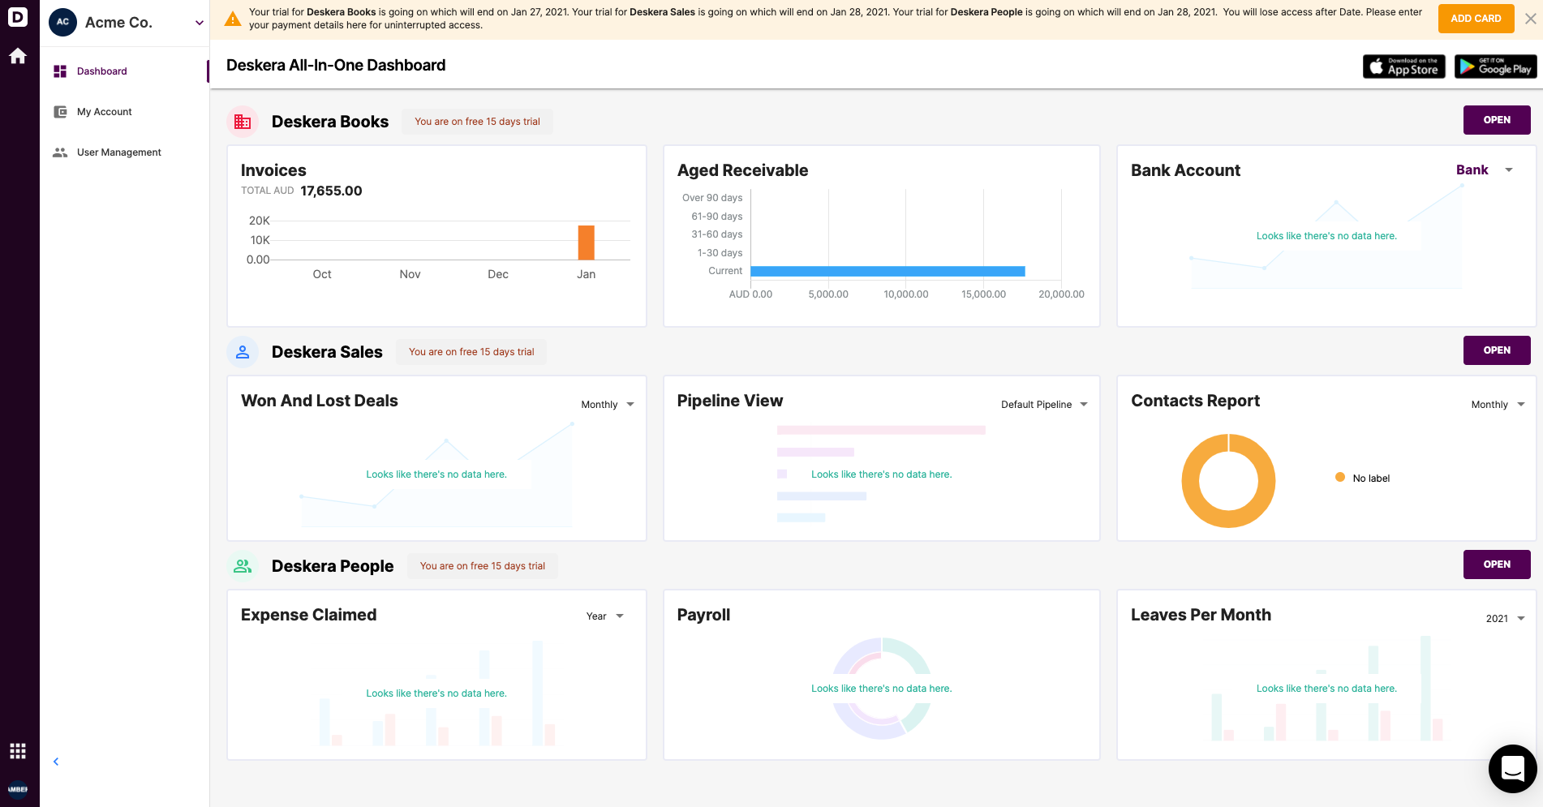Click the Dashboard grid icon in sidebar

coord(60,71)
